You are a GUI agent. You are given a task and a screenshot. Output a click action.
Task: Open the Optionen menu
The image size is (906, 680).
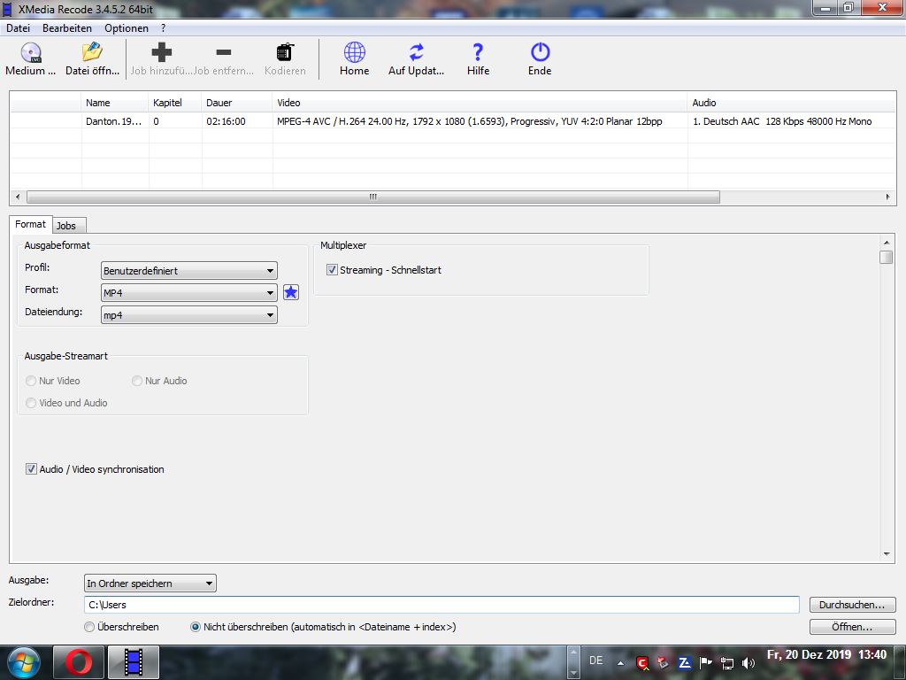pyautogui.click(x=127, y=27)
